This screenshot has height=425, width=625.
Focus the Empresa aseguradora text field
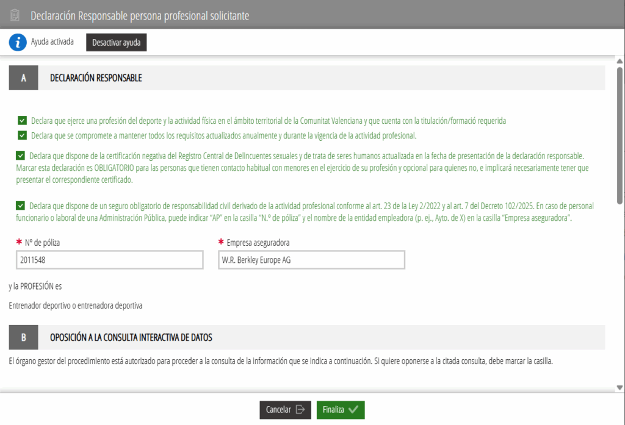[311, 260]
